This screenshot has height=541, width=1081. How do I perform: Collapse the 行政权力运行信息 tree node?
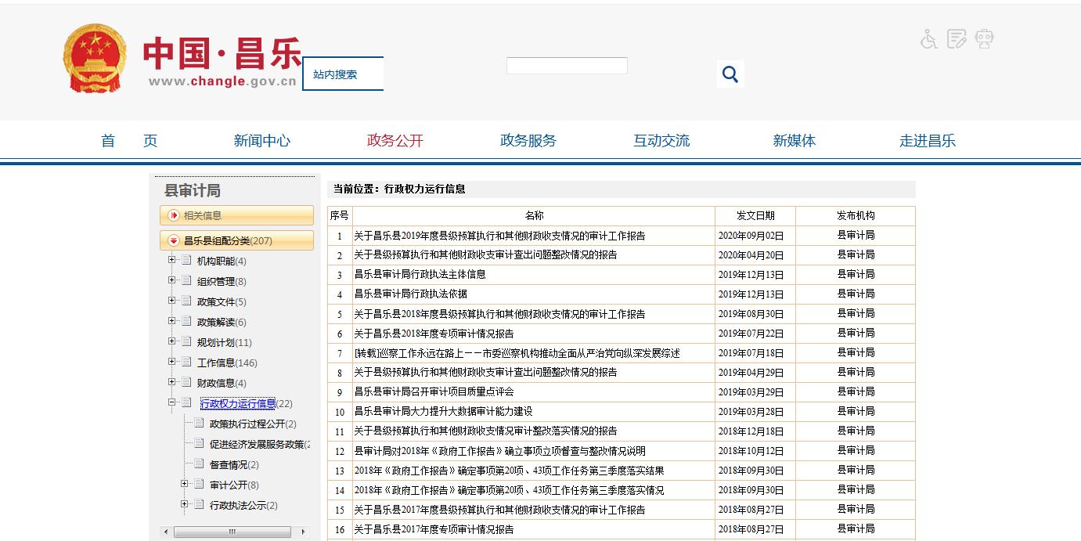(x=172, y=402)
